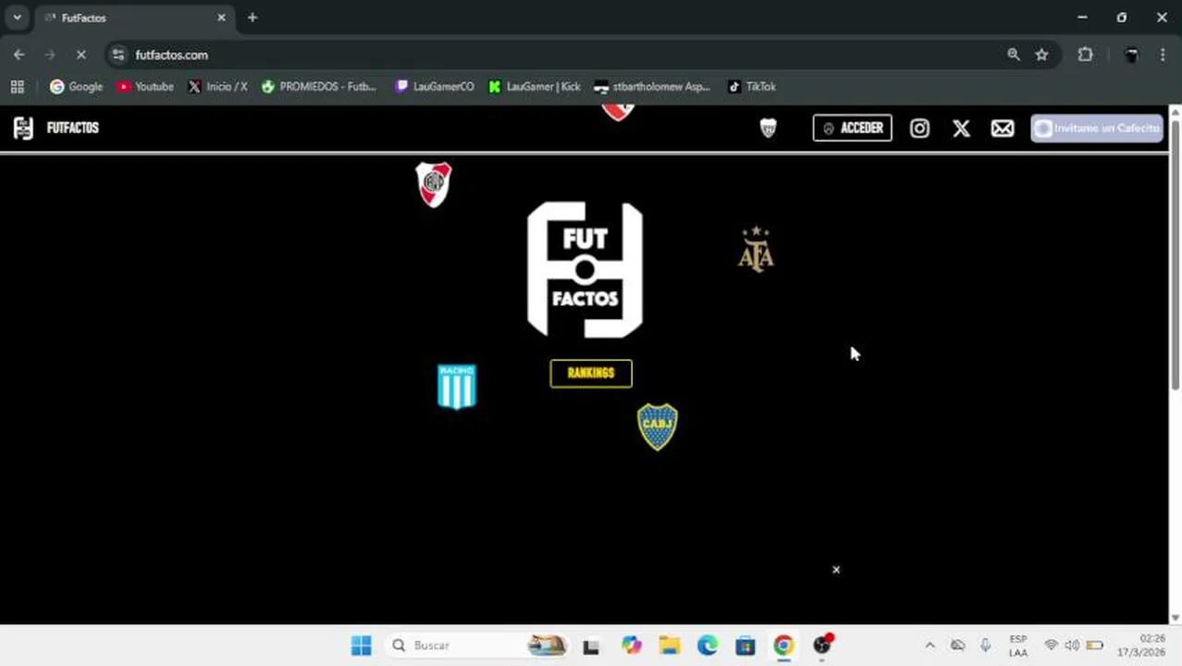This screenshot has width=1182, height=666.
Task: Open the TikTok bookmark
Action: tap(752, 87)
